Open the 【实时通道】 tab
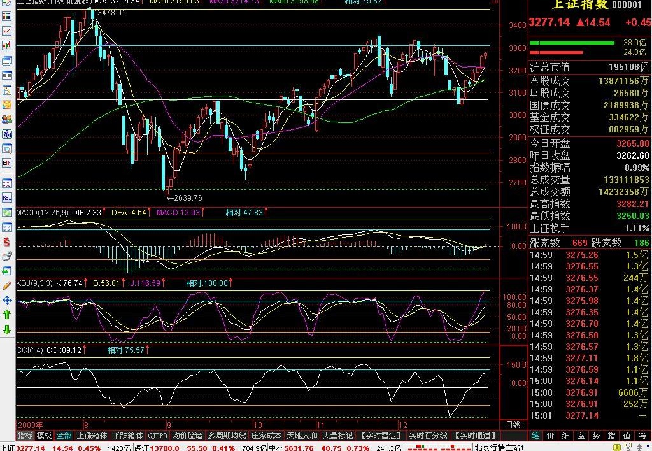652x451 pixels. (x=475, y=436)
